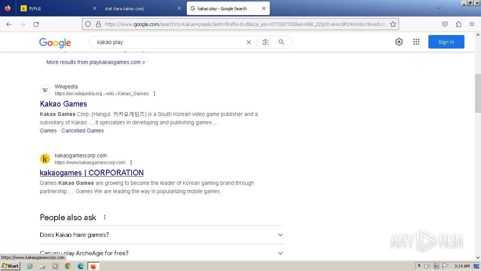Open Windows Media Player from the taskbar
Image resolution: width=481 pixels, height=271 pixels.
point(55,266)
